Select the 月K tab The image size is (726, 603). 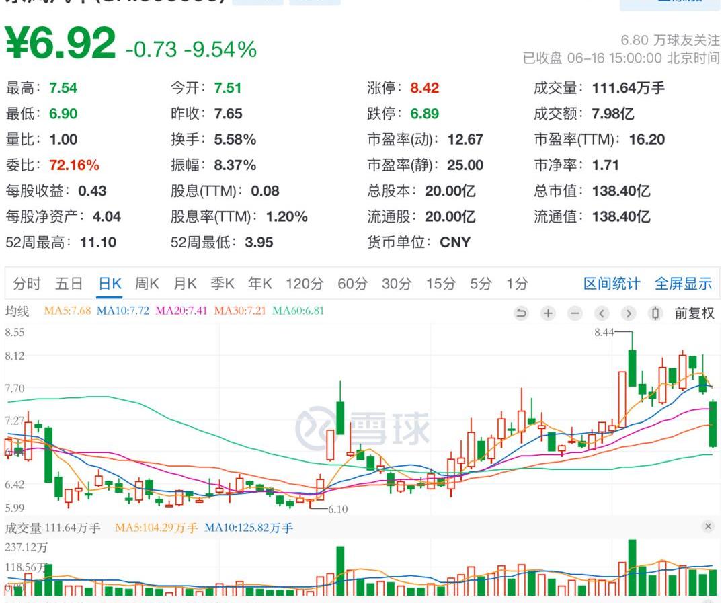coord(185,284)
